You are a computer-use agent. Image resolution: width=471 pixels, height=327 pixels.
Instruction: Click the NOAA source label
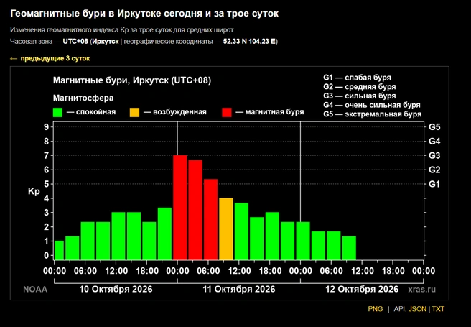(35, 290)
